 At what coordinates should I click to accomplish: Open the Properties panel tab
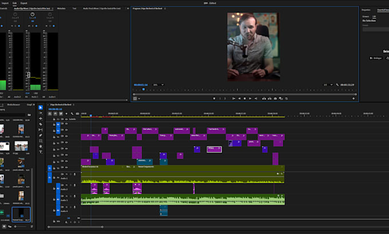[366, 10]
